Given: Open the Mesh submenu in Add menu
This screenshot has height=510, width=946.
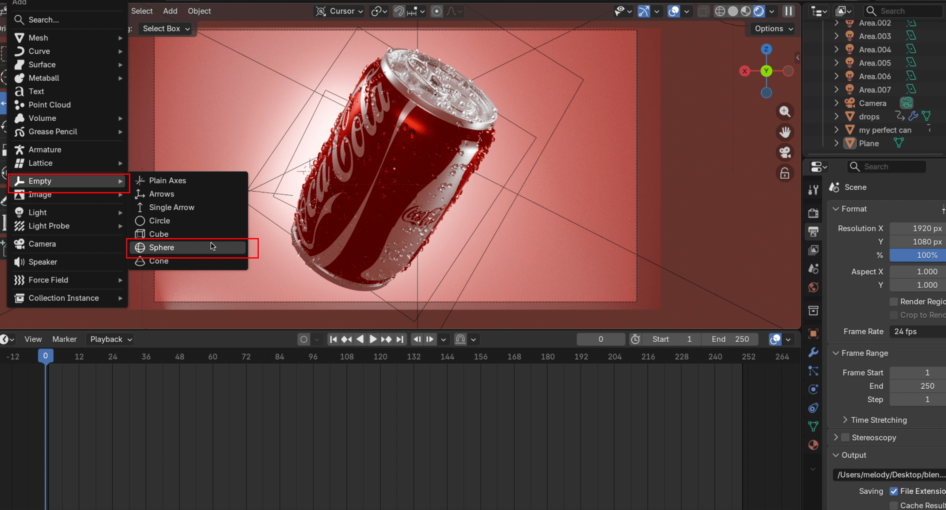Looking at the screenshot, I should [x=68, y=38].
